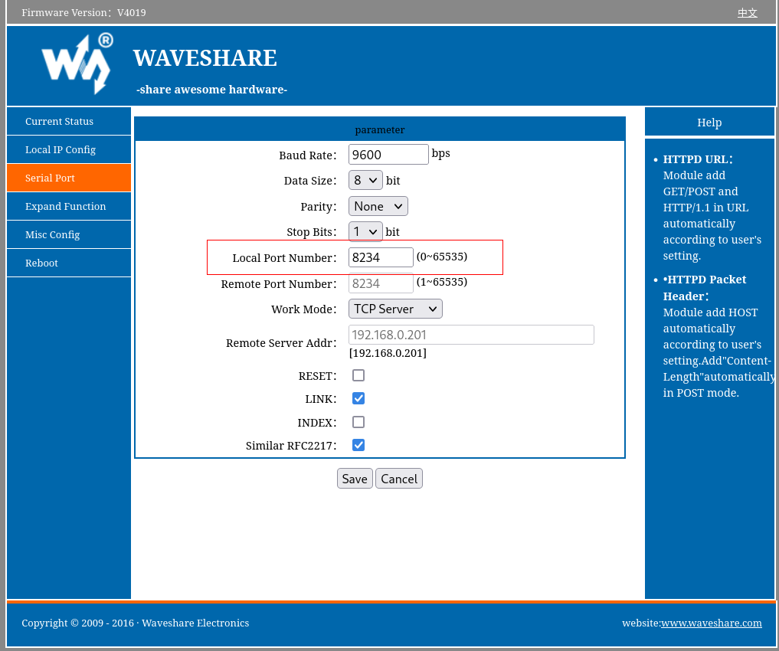Click the WAVESHARE title text
The width and height of the screenshot is (779, 651).
coord(205,58)
